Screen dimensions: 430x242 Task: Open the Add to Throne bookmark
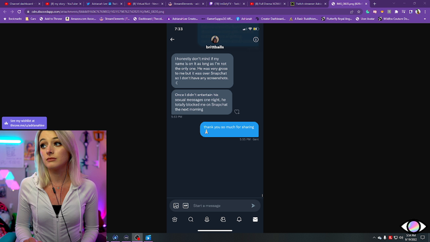pyautogui.click(x=51, y=19)
